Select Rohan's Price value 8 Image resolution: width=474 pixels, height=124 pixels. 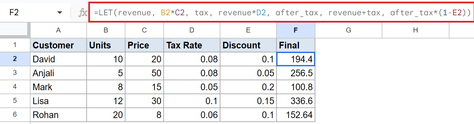(x=144, y=115)
